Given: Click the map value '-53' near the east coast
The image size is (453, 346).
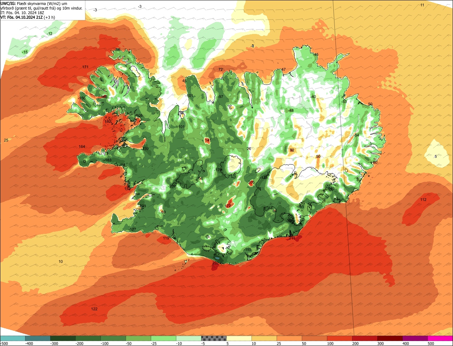Looking at the screenshot, I should click(344, 102).
